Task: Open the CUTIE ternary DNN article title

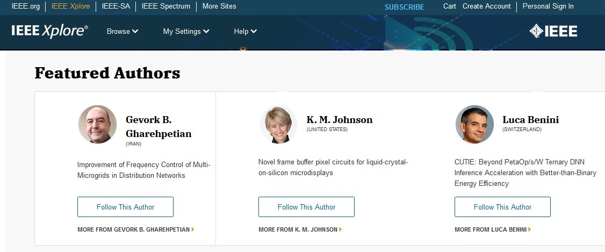Action: click(x=525, y=173)
